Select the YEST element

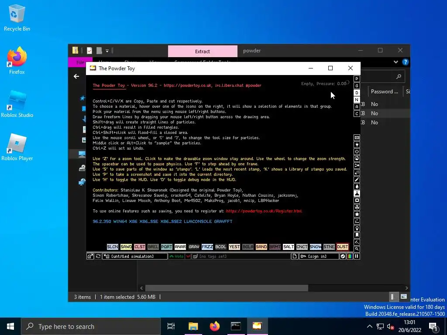point(234,247)
